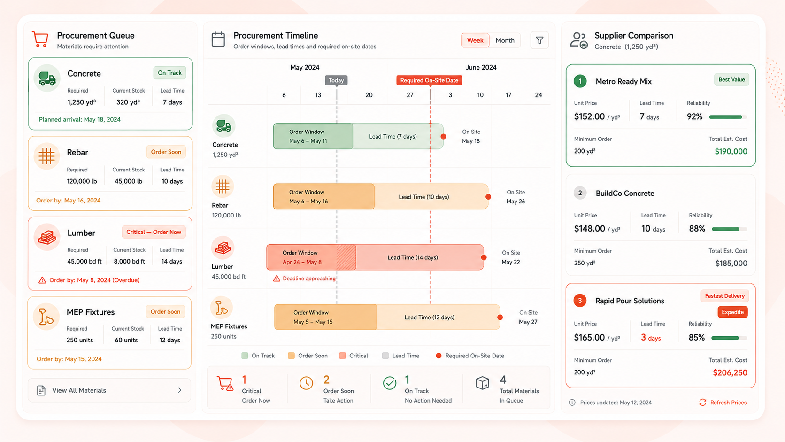The image size is (785, 442).
Task: Click the MEP Fixtures pipe icon in queue
Action: (46, 317)
